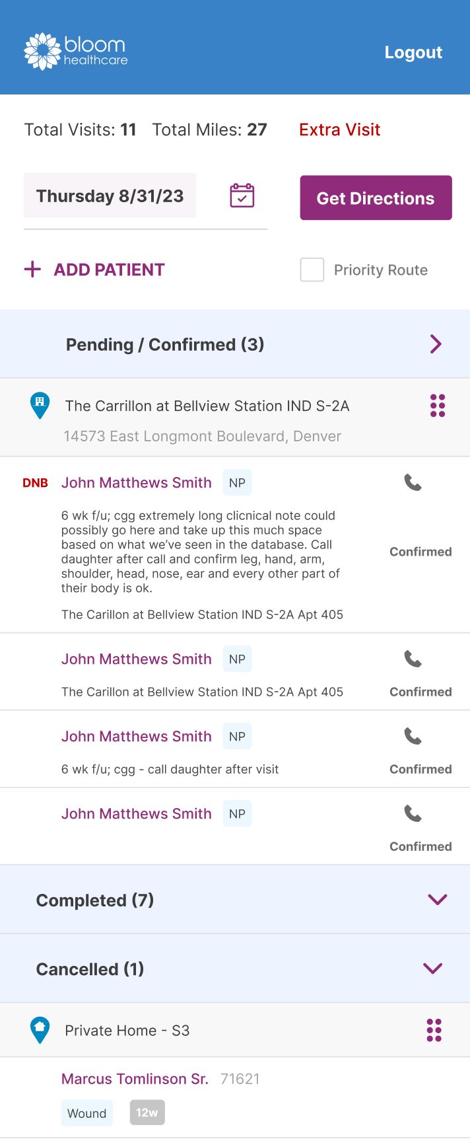Screen dimensions: 470x1139
Task: Click Logout in the header
Action: pyautogui.click(x=413, y=53)
